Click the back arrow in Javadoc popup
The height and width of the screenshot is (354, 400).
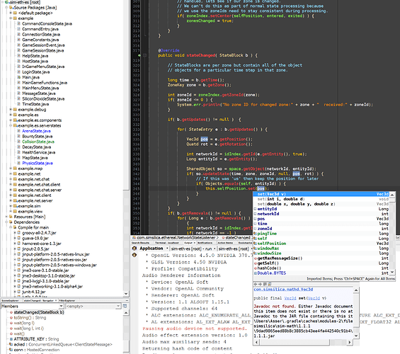coord(255,284)
